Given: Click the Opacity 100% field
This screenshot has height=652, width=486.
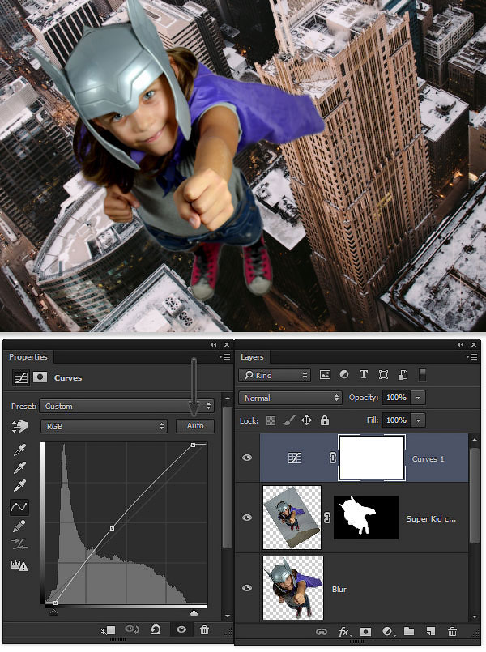Looking at the screenshot, I should [x=396, y=398].
